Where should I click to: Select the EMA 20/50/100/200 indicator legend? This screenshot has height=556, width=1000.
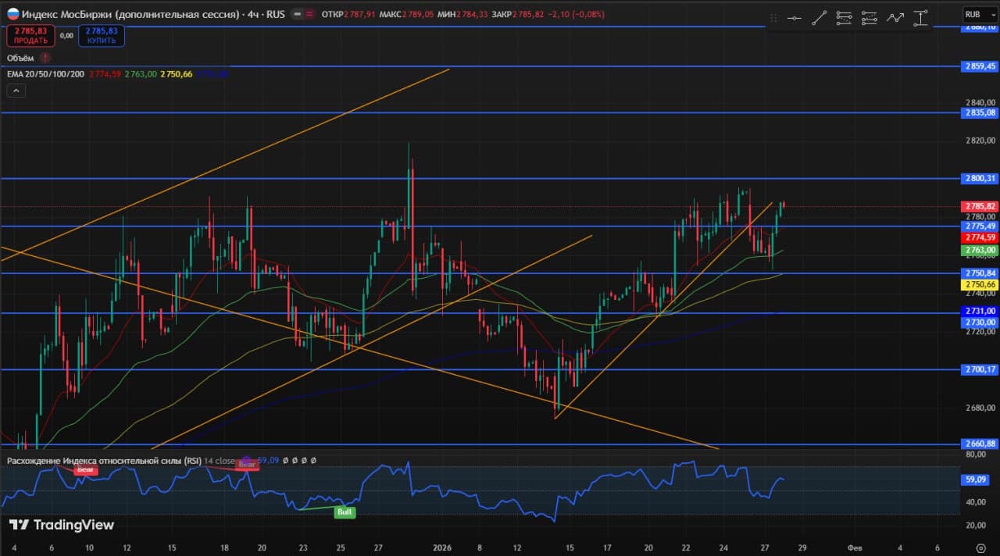(45, 74)
